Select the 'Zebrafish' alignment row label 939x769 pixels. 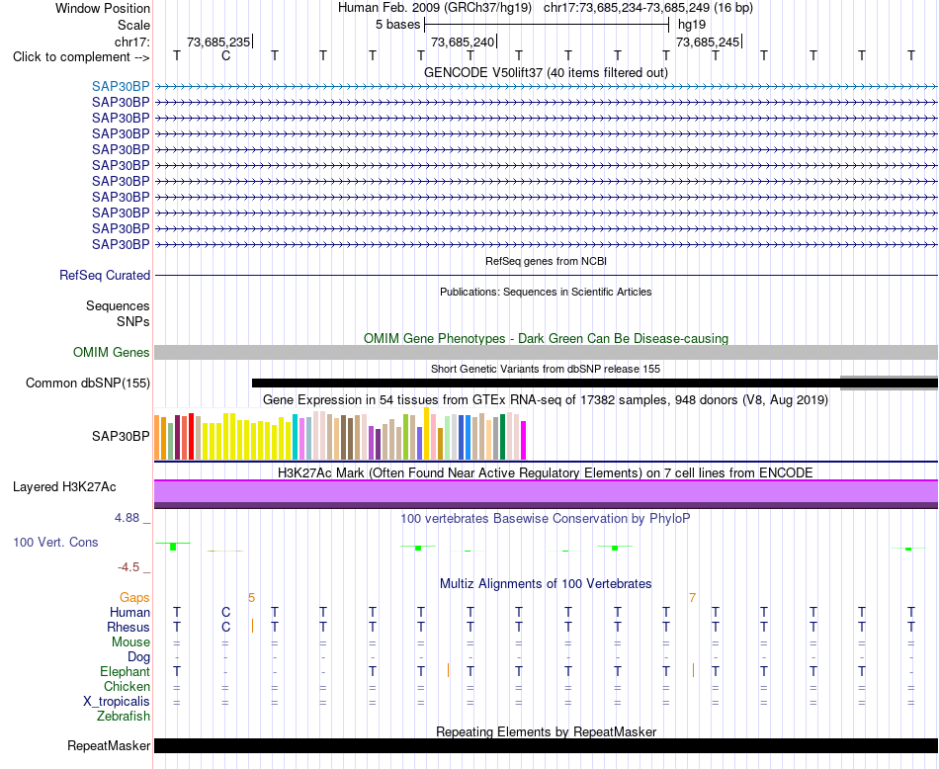[124, 716]
